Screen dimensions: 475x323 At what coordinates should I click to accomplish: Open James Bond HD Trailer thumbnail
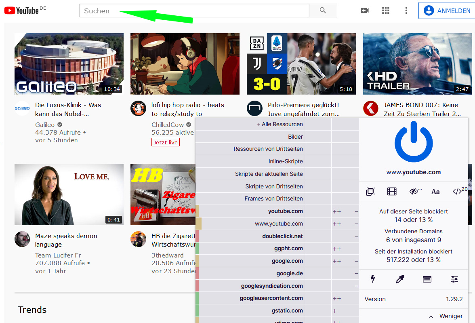pos(418,64)
